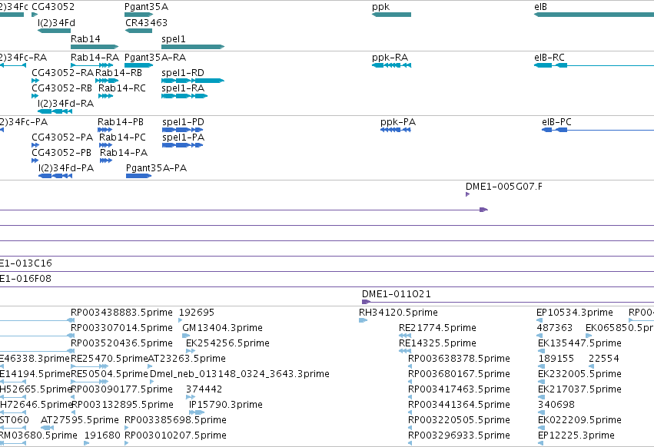The width and height of the screenshot is (654, 447).
Task: Select EST EP12225.3prime
Action: (541, 444)
